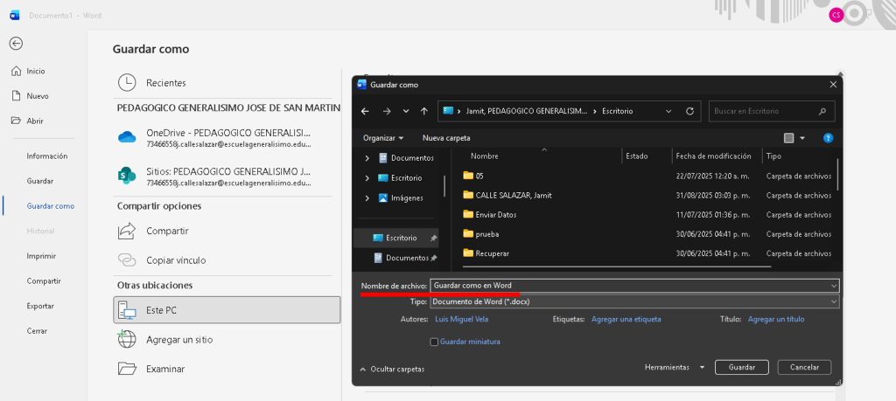896x401 pixels.
Task: Click the dialog's back navigation arrow
Action: [x=365, y=111]
